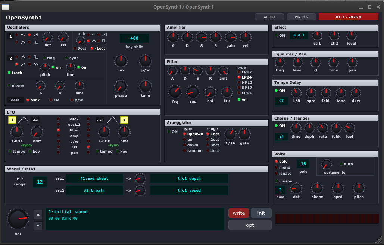Open the lfo1 depth destination dropdown
384x245 pixels.
189,179
